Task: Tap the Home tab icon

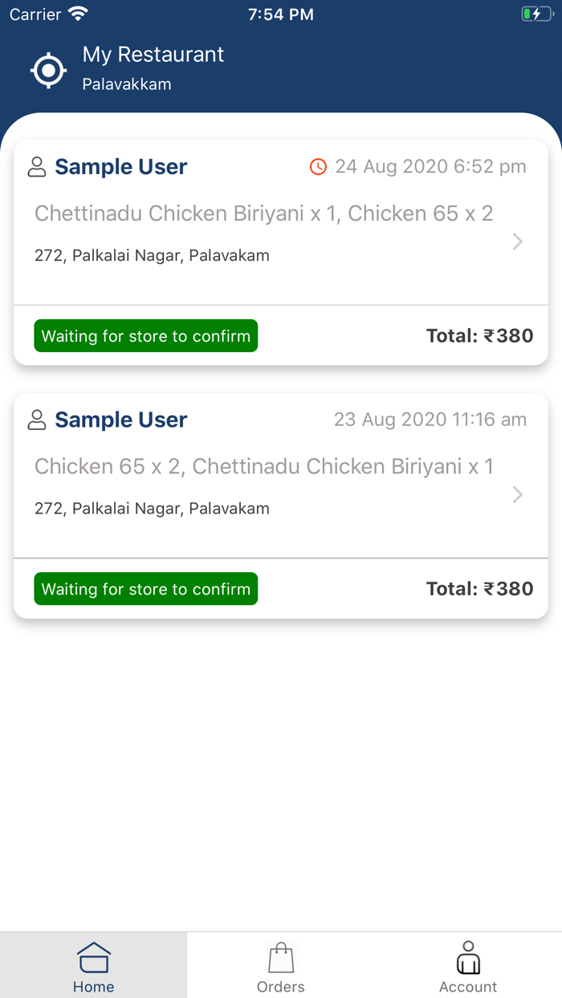Action: point(94,957)
